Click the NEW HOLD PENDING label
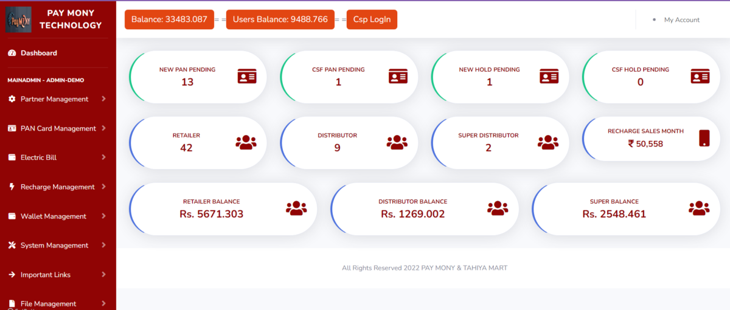Screen dimensions: 730x310 489,69
